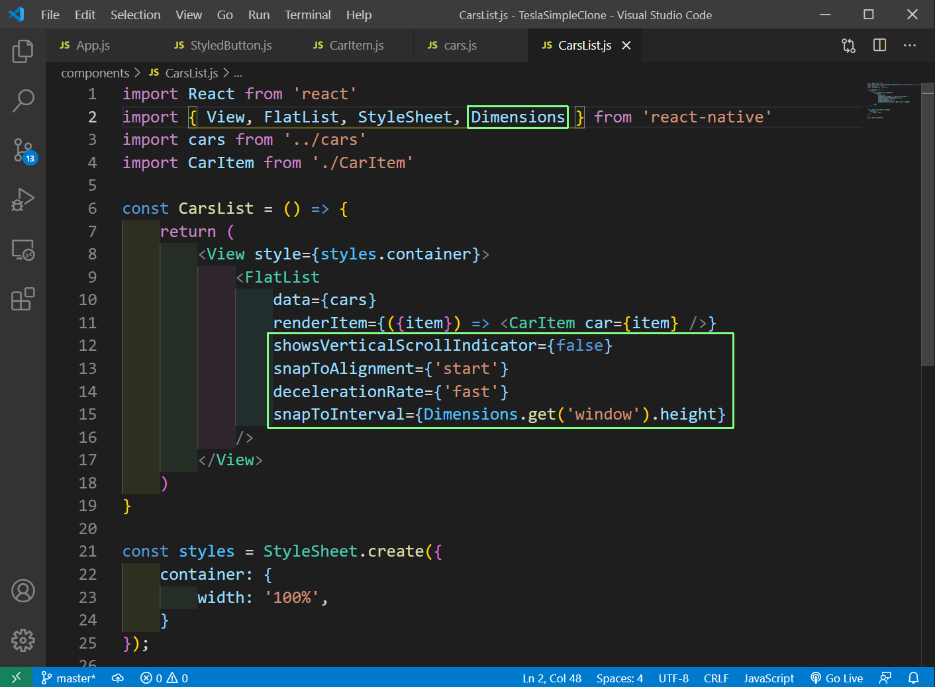Click 'showsVerticalScrollIndicator' prop text
This screenshot has width=935, height=687.
click(405, 345)
